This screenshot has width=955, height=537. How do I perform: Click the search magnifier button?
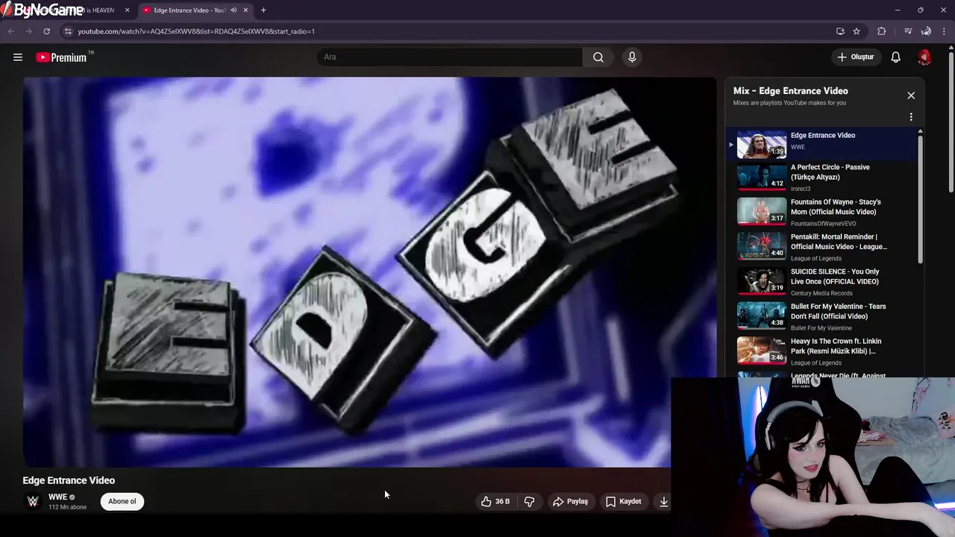point(598,57)
